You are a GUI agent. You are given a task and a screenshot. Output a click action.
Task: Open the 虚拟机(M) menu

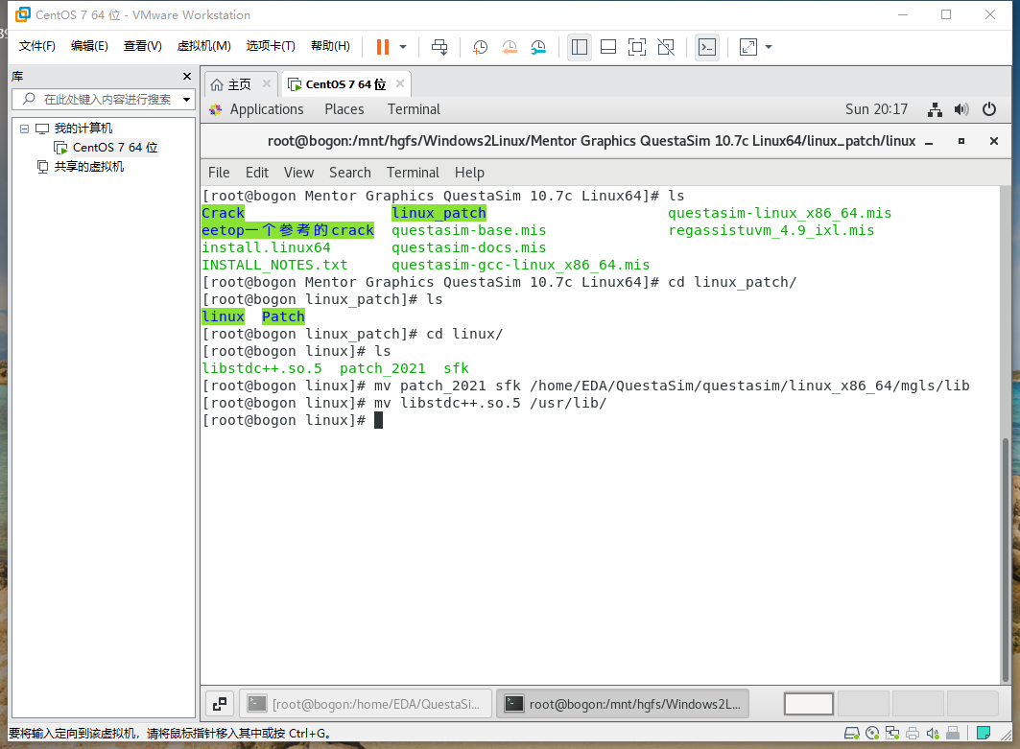204,46
